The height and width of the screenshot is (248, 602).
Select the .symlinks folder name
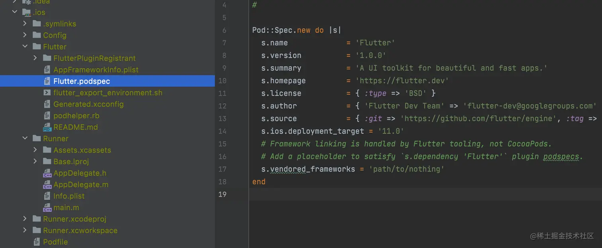point(60,24)
